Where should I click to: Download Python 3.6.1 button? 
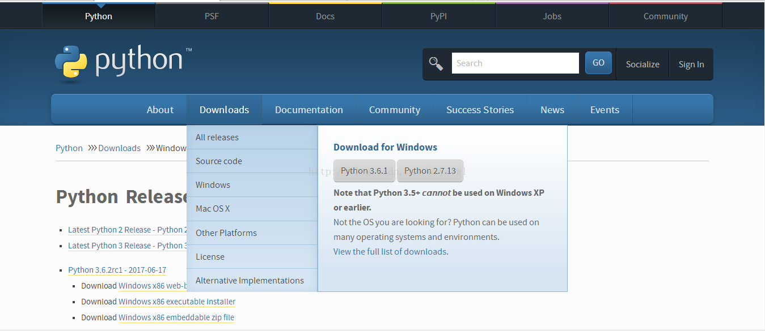(364, 171)
